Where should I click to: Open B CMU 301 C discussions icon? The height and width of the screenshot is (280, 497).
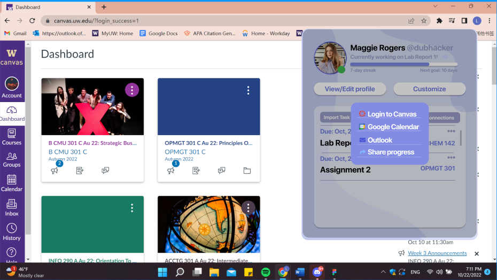[x=105, y=170]
